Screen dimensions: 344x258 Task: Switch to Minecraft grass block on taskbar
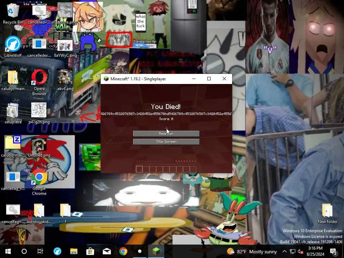[x=156, y=251]
